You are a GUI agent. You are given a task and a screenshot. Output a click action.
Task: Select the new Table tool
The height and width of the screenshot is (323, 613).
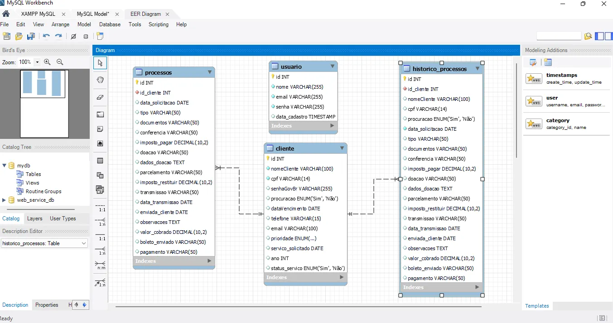click(100, 161)
